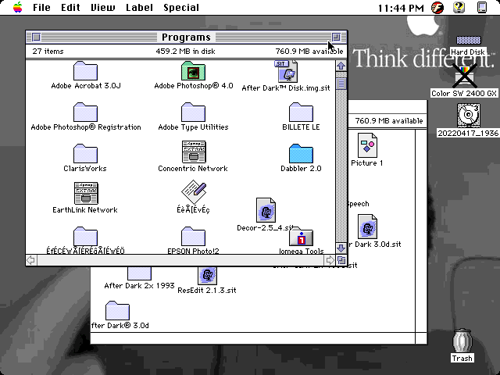Viewport: 500px width, 375px height.
Task: Click the Programs vertical scroll thumb
Action: tap(341, 84)
